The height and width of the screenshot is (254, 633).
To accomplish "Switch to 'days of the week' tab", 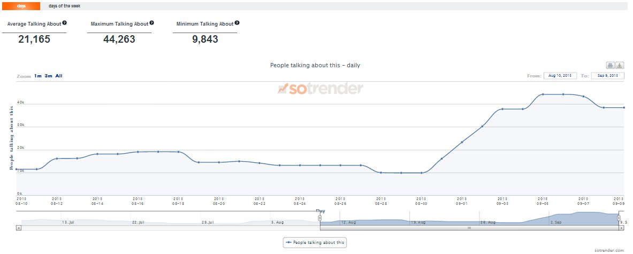I will point(64,6).
